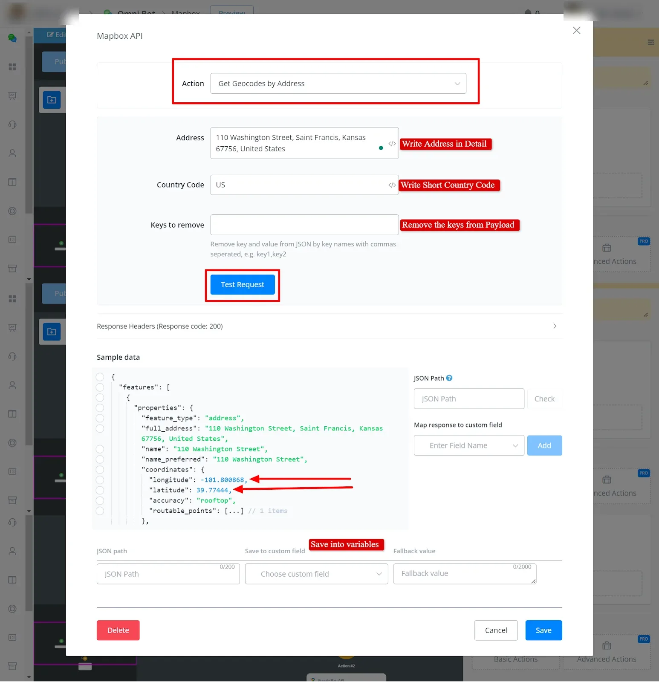Click the red Delete button

pos(118,630)
